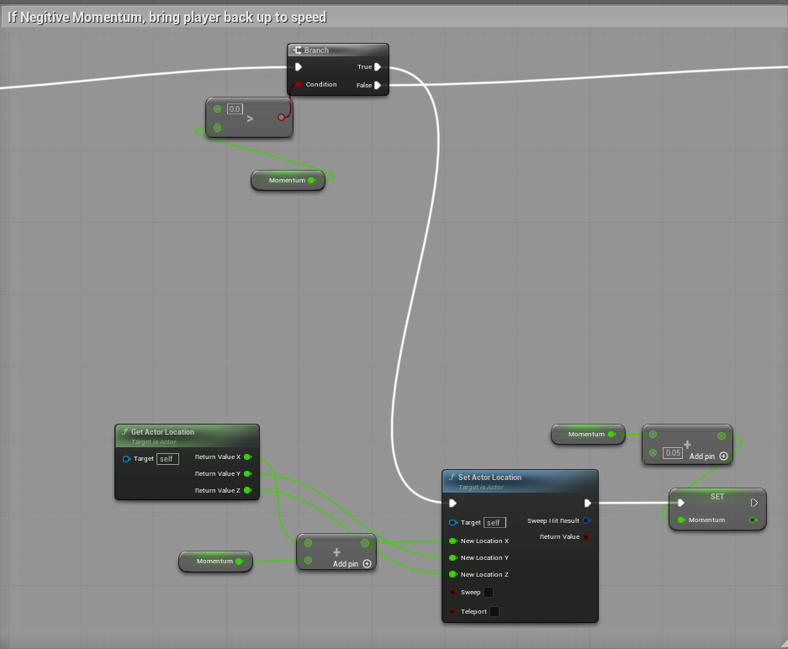Click the red Condition pin on Branch
Screen dimensions: 788x649
[299, 85]
